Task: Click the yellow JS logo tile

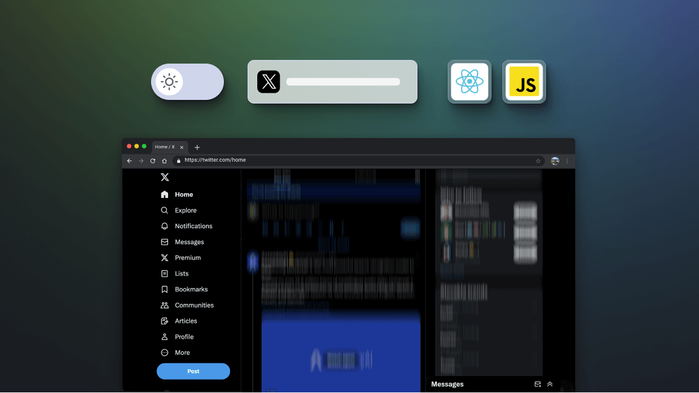Action: (524, 82)
